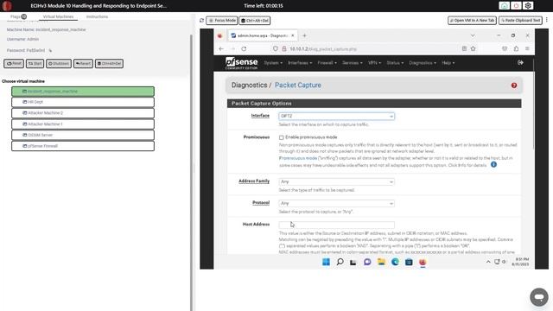Bookmark this page with the star icon
Image resolution: width=553 pixels, height=311 pixels.
tap(473, 48)
